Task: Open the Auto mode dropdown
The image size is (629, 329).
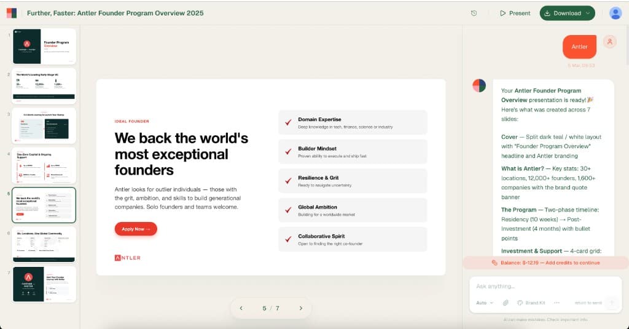Action: [485, 303]
